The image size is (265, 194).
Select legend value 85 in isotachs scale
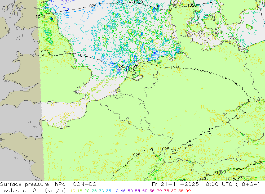coord(181,191)
